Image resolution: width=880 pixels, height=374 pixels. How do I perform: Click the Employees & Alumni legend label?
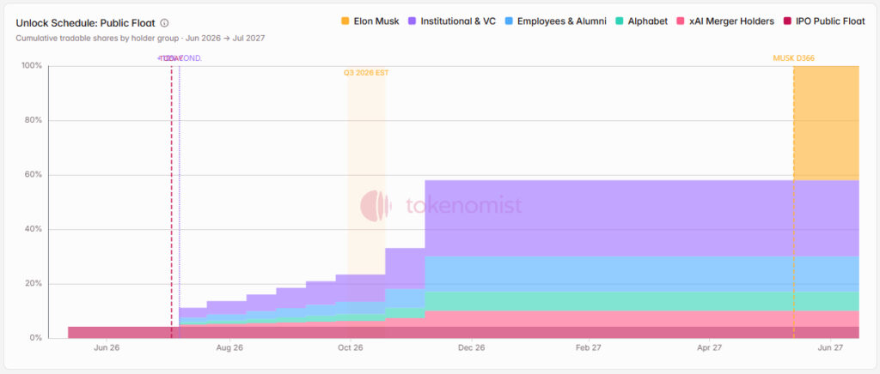562,21
